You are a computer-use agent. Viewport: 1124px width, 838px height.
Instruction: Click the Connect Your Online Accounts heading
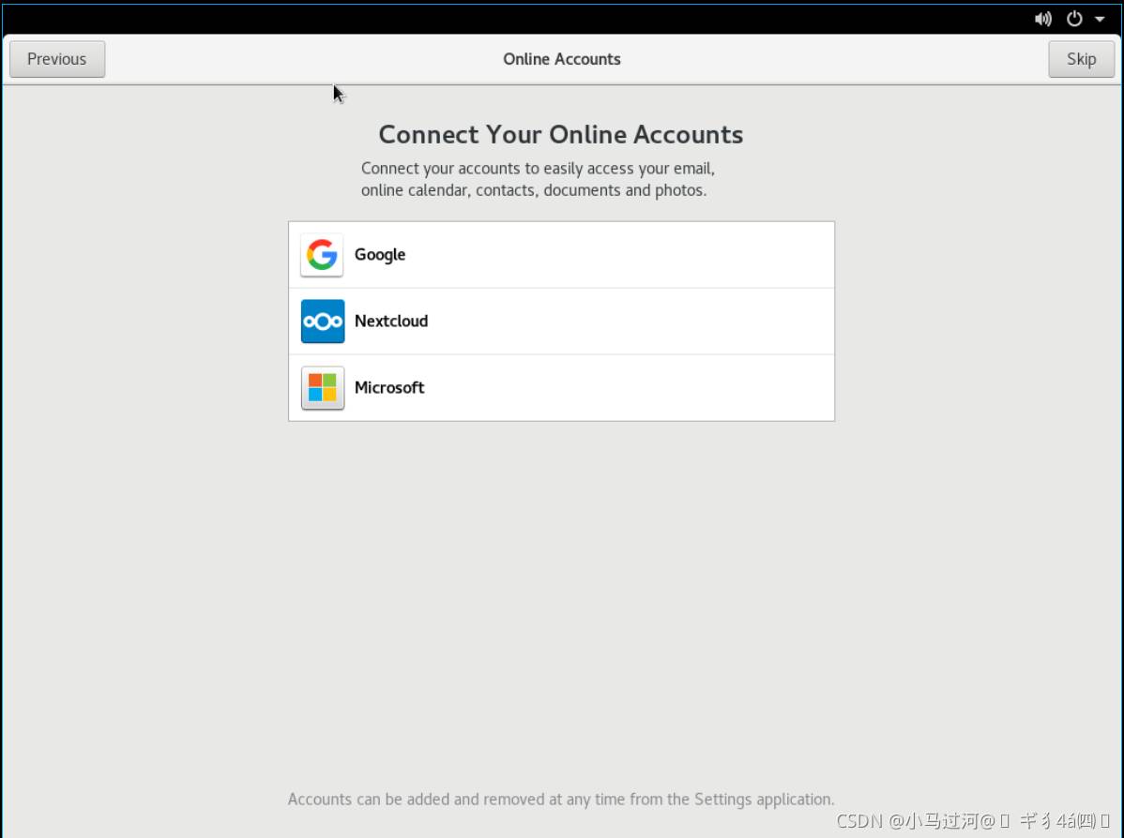point(561,135)
